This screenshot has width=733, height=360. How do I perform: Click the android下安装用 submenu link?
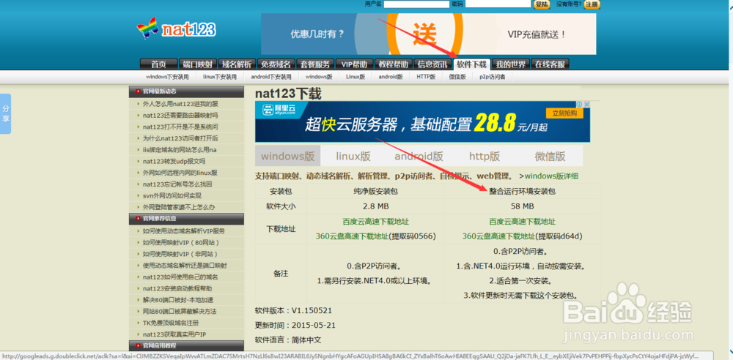pyautogui.click(x=271, y=77)
